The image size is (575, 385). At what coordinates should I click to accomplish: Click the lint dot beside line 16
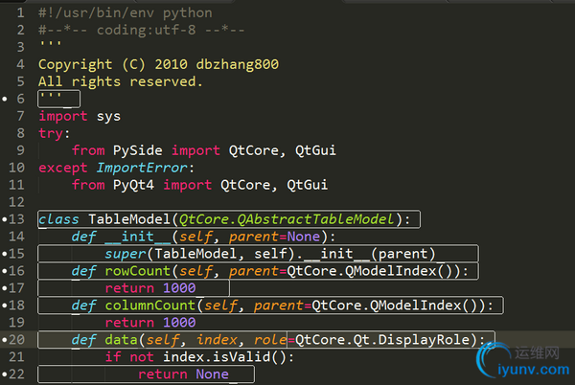5,271
